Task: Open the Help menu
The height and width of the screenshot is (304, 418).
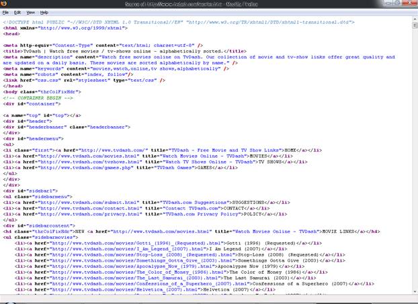Action: point(44,13)
